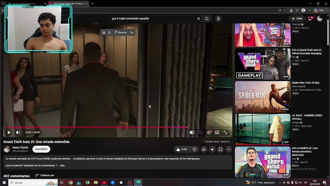330x186 pixels.
Task: Open the Spider-Man PS5 stream thumbnail
Action: pos(263,97)
